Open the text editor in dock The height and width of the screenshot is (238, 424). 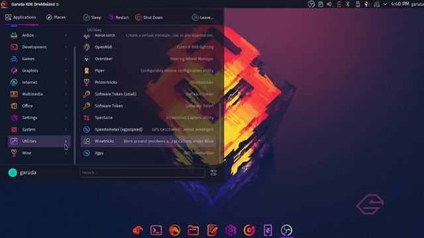212,230
